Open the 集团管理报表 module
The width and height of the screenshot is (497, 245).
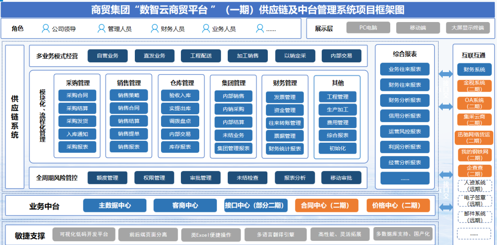pyautogui.click(x=234, y=148)
